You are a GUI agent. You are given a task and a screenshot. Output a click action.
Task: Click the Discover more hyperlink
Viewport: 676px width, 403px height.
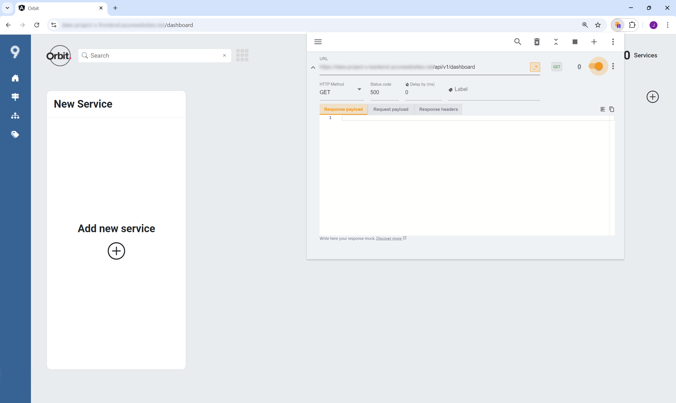pyautogui.click(x=389, y=239)
